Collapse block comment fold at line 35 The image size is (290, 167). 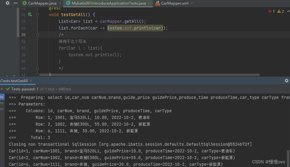click(x=37, y=35)
